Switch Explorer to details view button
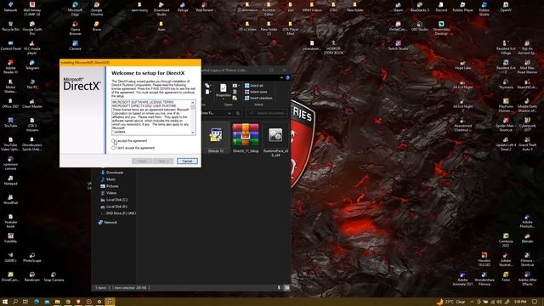This screenshot has width=544, height=306. click(x=280, y=287)
